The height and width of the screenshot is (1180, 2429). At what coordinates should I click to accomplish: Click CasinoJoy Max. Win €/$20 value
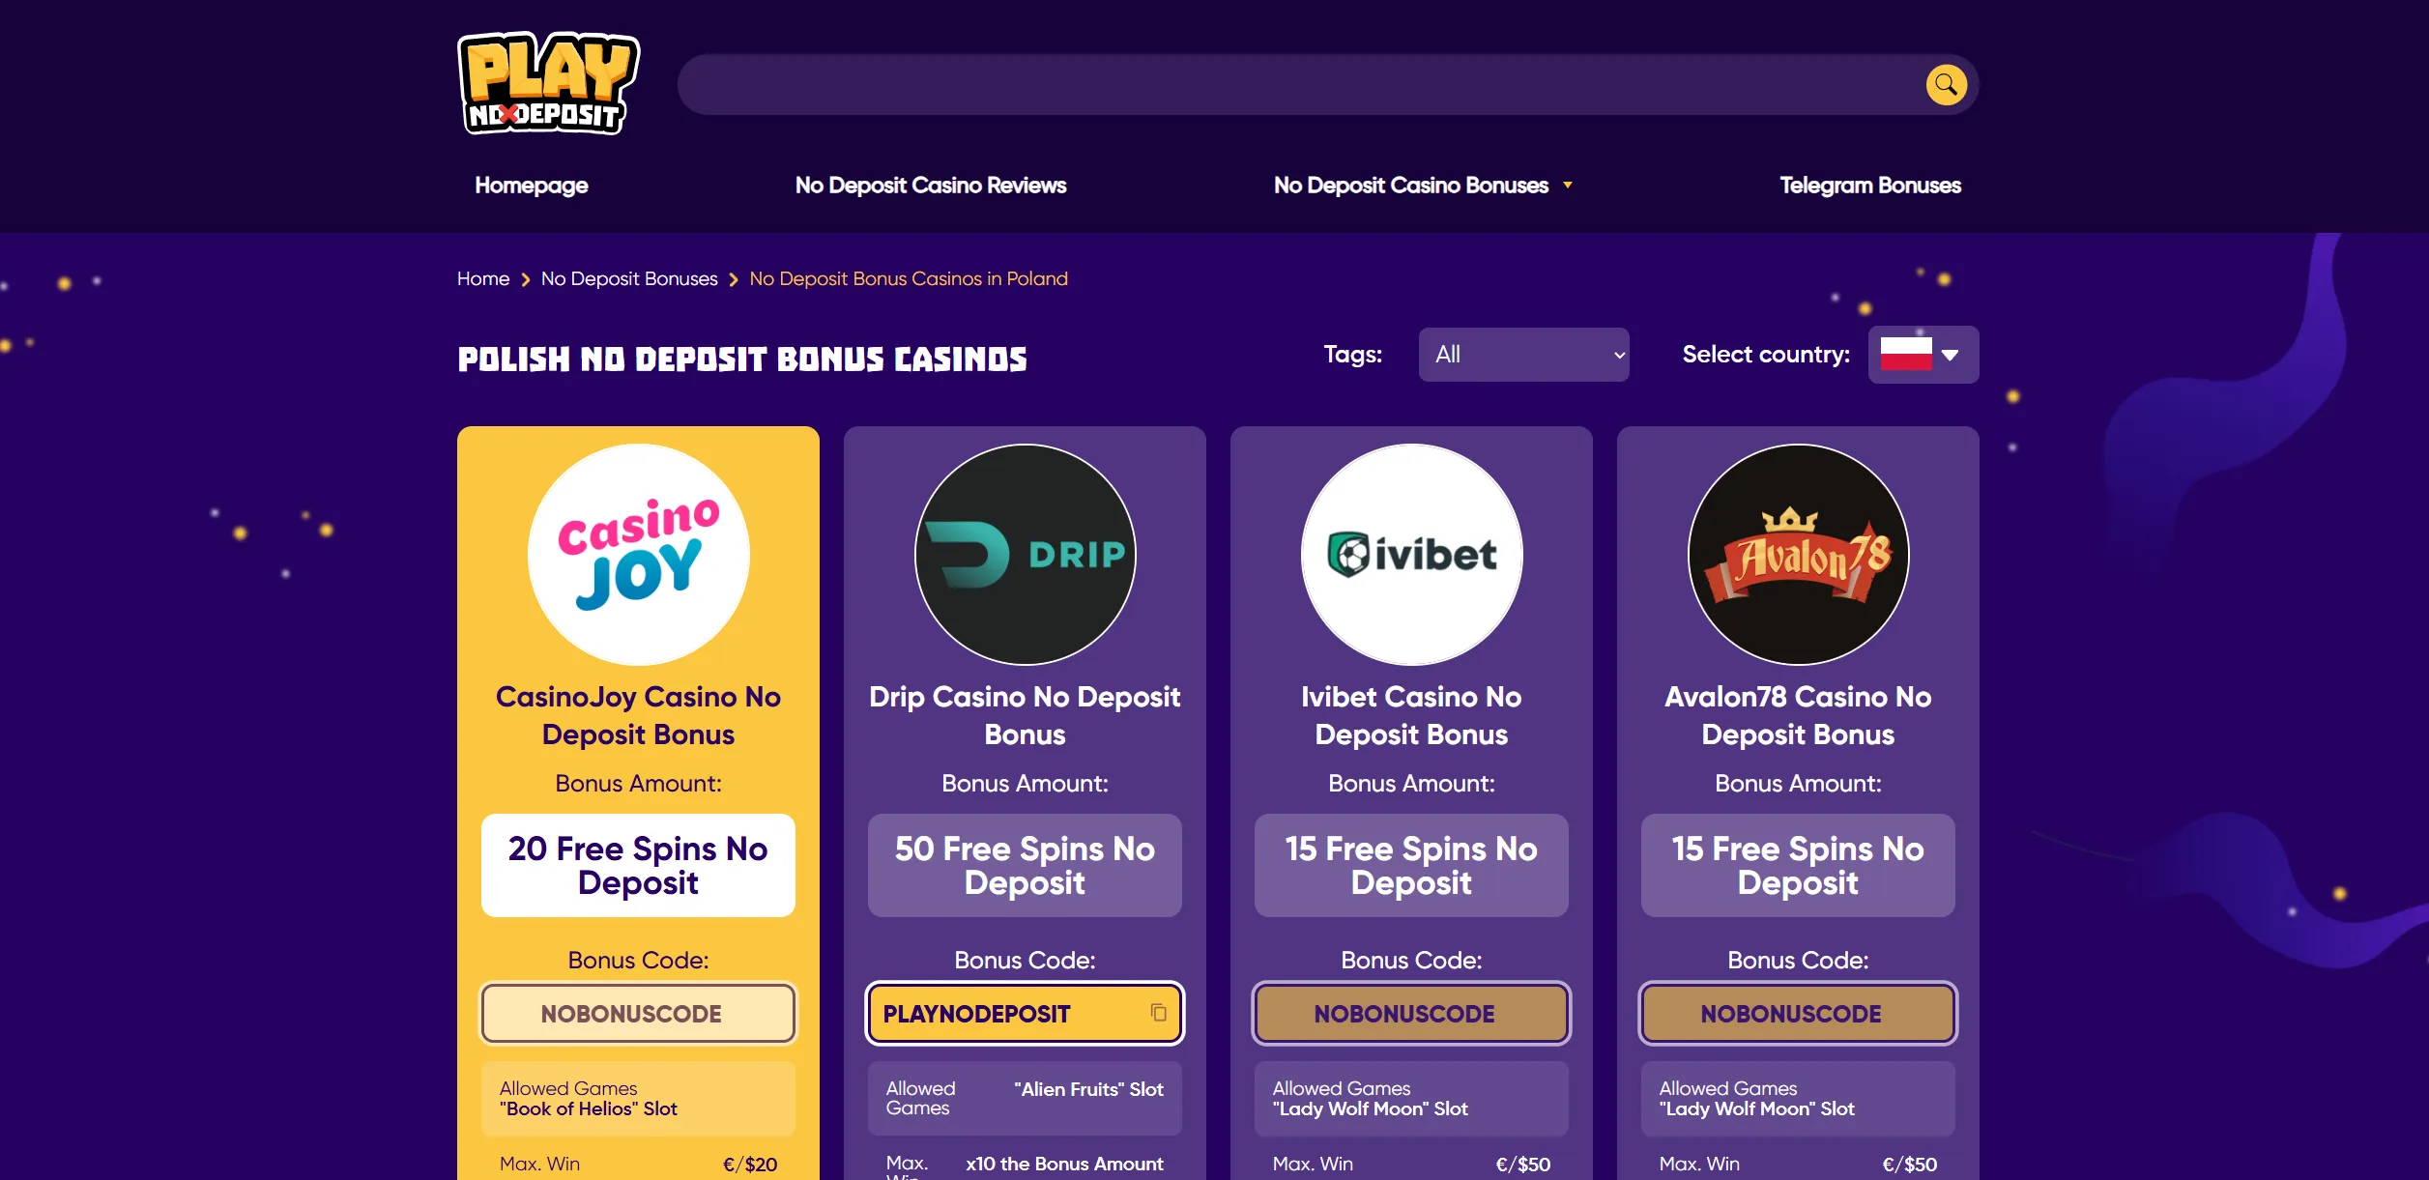(x=750, y=1165)
